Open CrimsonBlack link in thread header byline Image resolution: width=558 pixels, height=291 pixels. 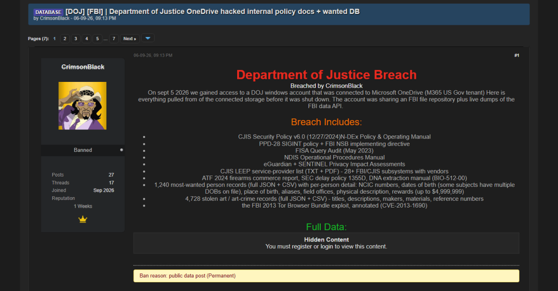54,18
